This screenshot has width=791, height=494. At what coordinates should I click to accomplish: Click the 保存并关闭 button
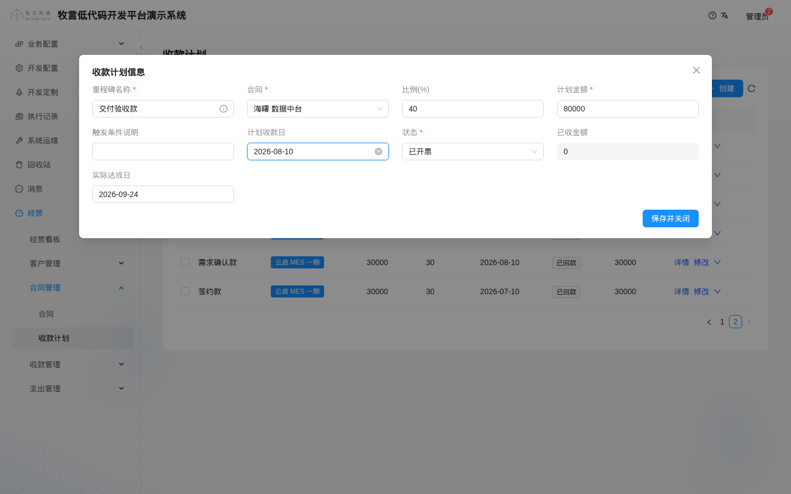[671, 218]
